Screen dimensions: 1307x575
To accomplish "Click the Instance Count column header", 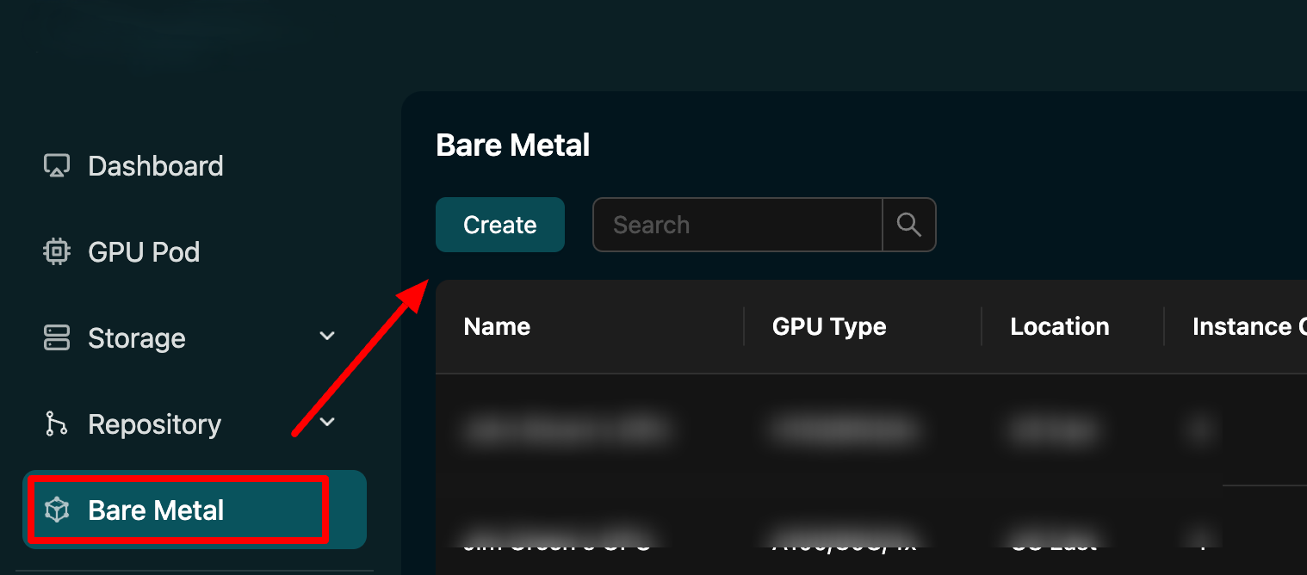I will click(x=1247, y=326).
